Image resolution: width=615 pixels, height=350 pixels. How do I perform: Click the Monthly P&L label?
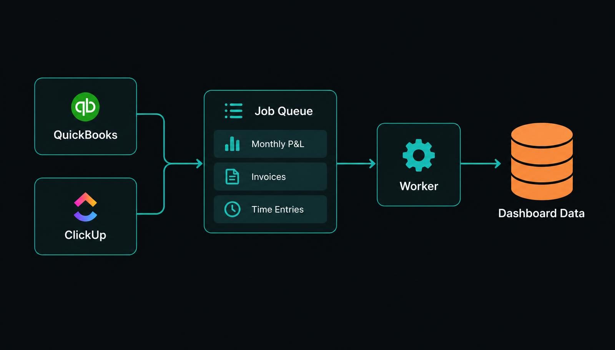tap(278, 144)
